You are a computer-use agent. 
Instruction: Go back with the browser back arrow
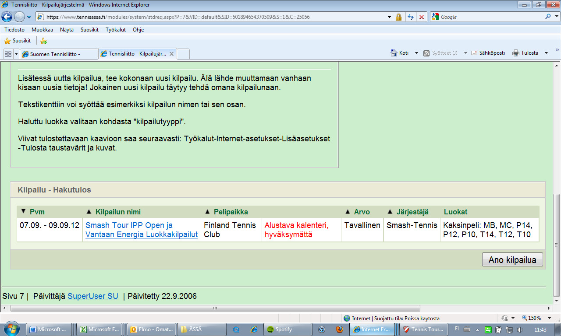(7, 17)
